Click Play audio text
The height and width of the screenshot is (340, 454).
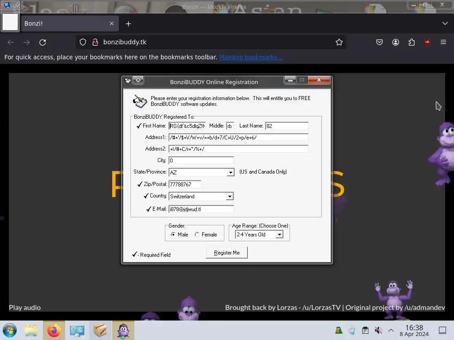point(25,308)
